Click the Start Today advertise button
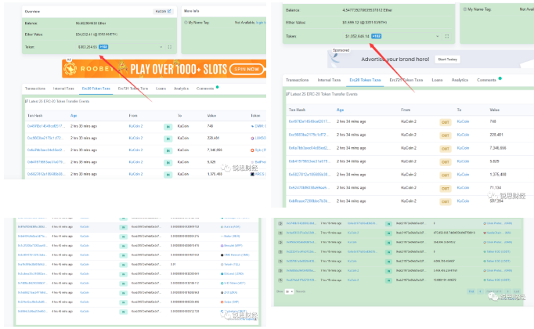Viewport: 534px width, 329px height. [x=447, y=60]
